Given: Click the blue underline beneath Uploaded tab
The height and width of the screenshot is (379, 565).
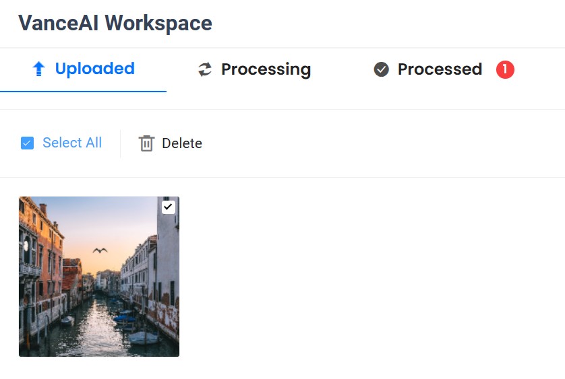Looking at the screenshot, I should coord(83,91).
